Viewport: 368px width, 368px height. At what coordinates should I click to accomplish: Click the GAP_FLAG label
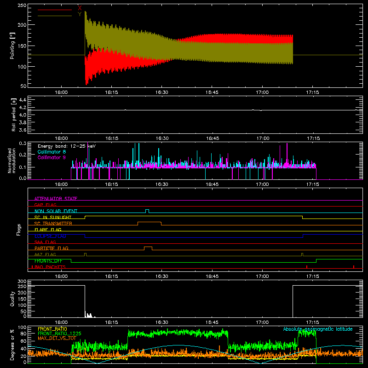point(46,205)
